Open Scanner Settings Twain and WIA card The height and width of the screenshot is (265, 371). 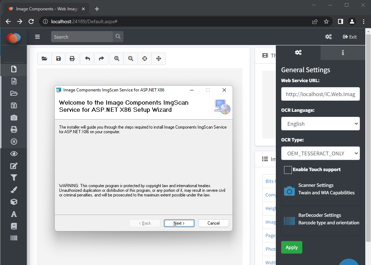pyautogui.click(x=320, y=191)
